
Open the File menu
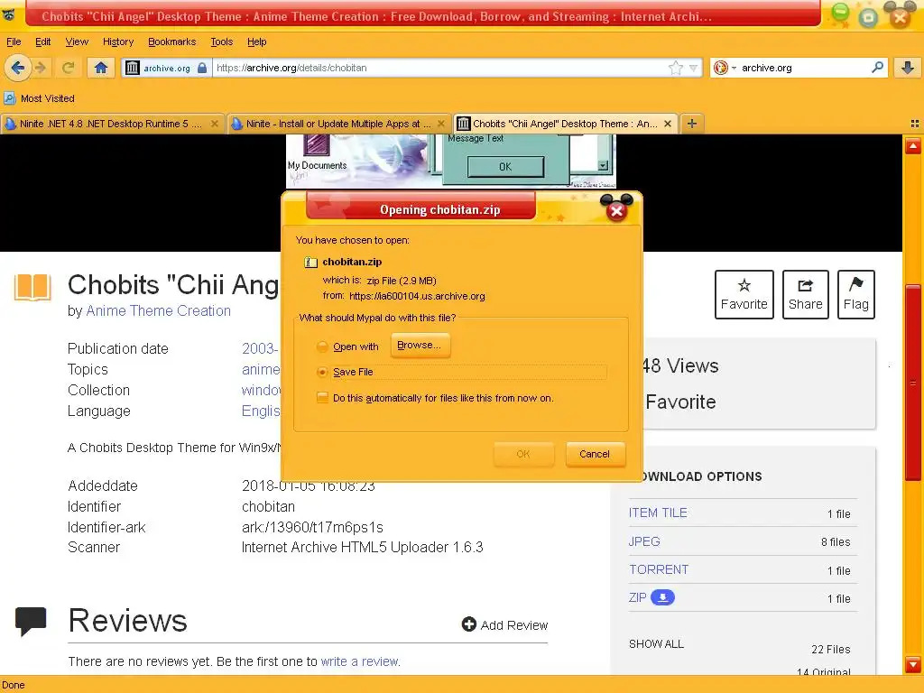tap(14, 42)
